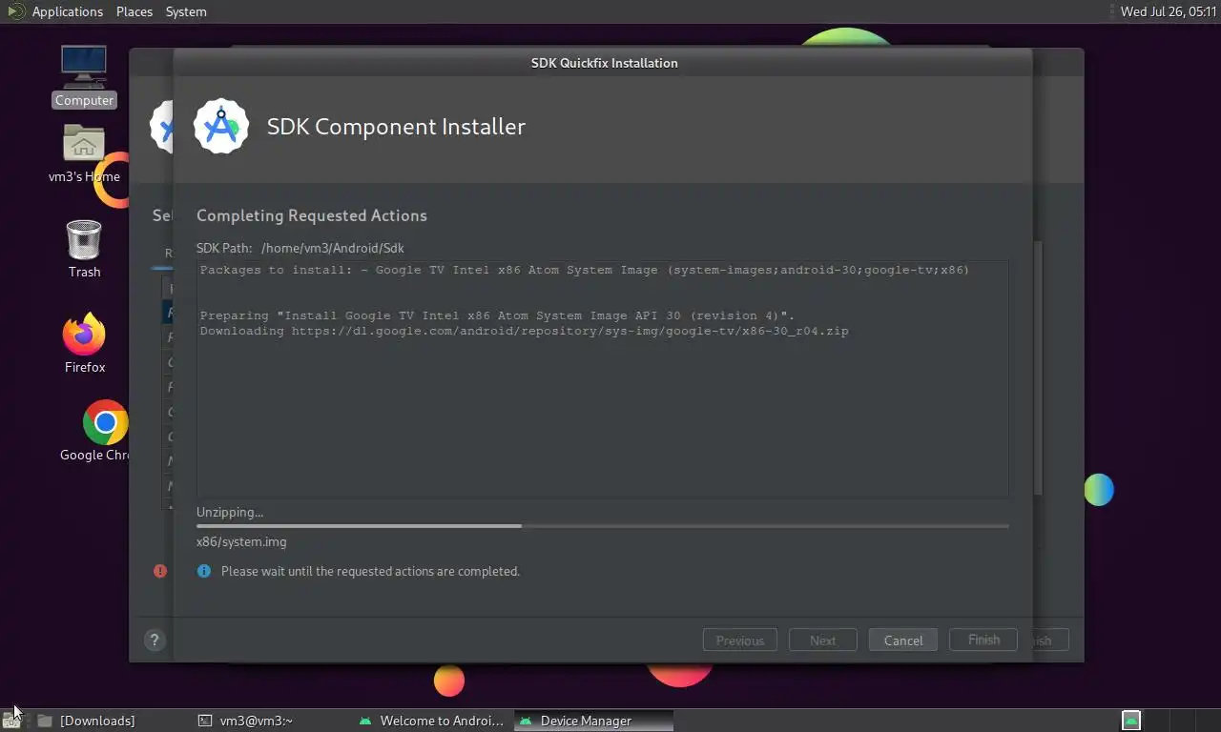This screenshot has width=1221, height=732.
Task: Click the 'Downloading https://dl.google.com' log line
Action: pos(524,331)
